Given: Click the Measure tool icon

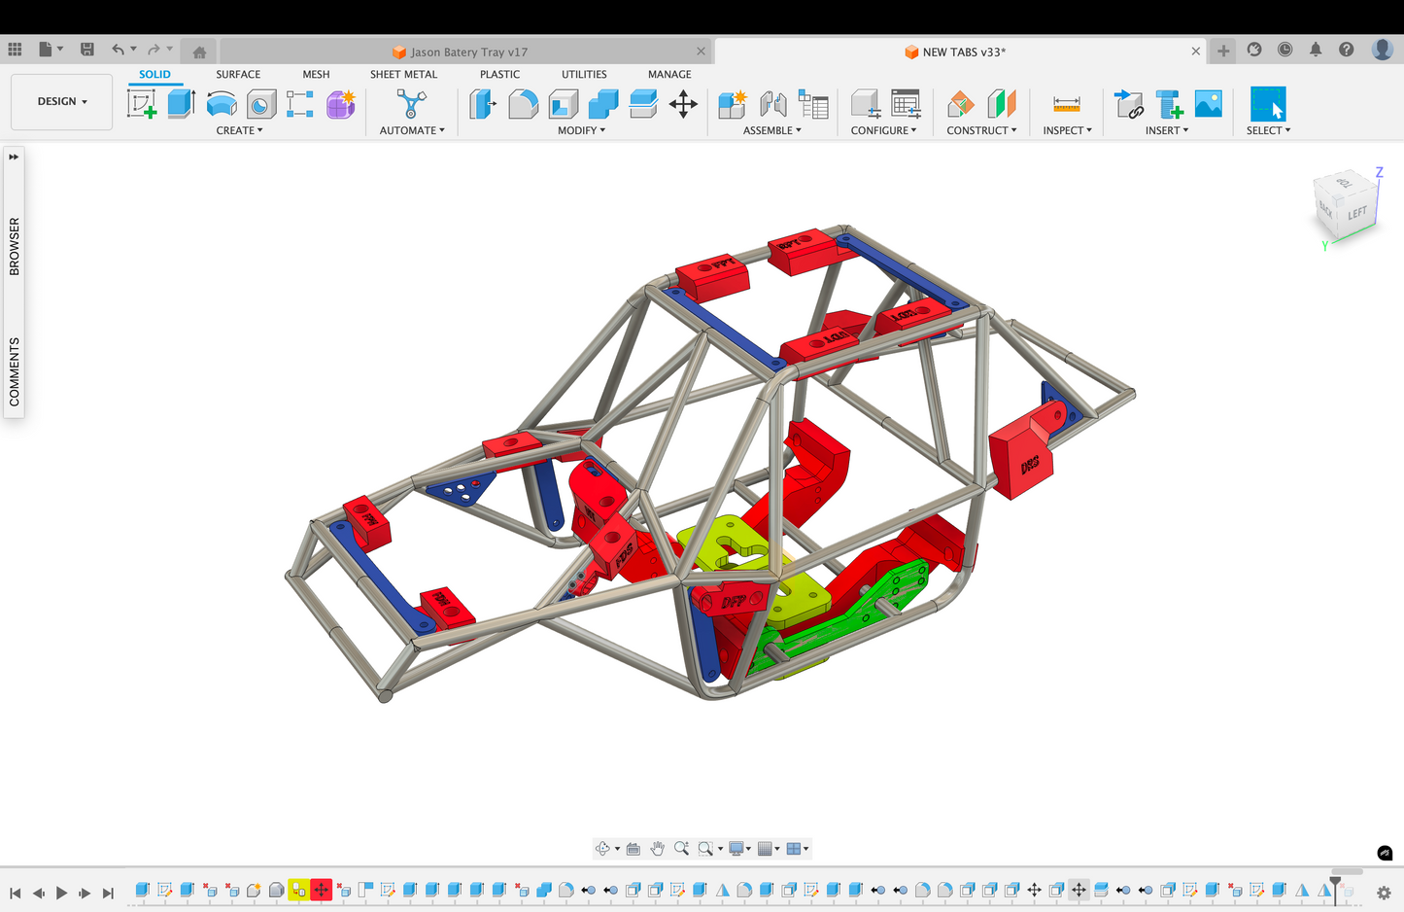Looking at the screenshot, I should 1066,104.
